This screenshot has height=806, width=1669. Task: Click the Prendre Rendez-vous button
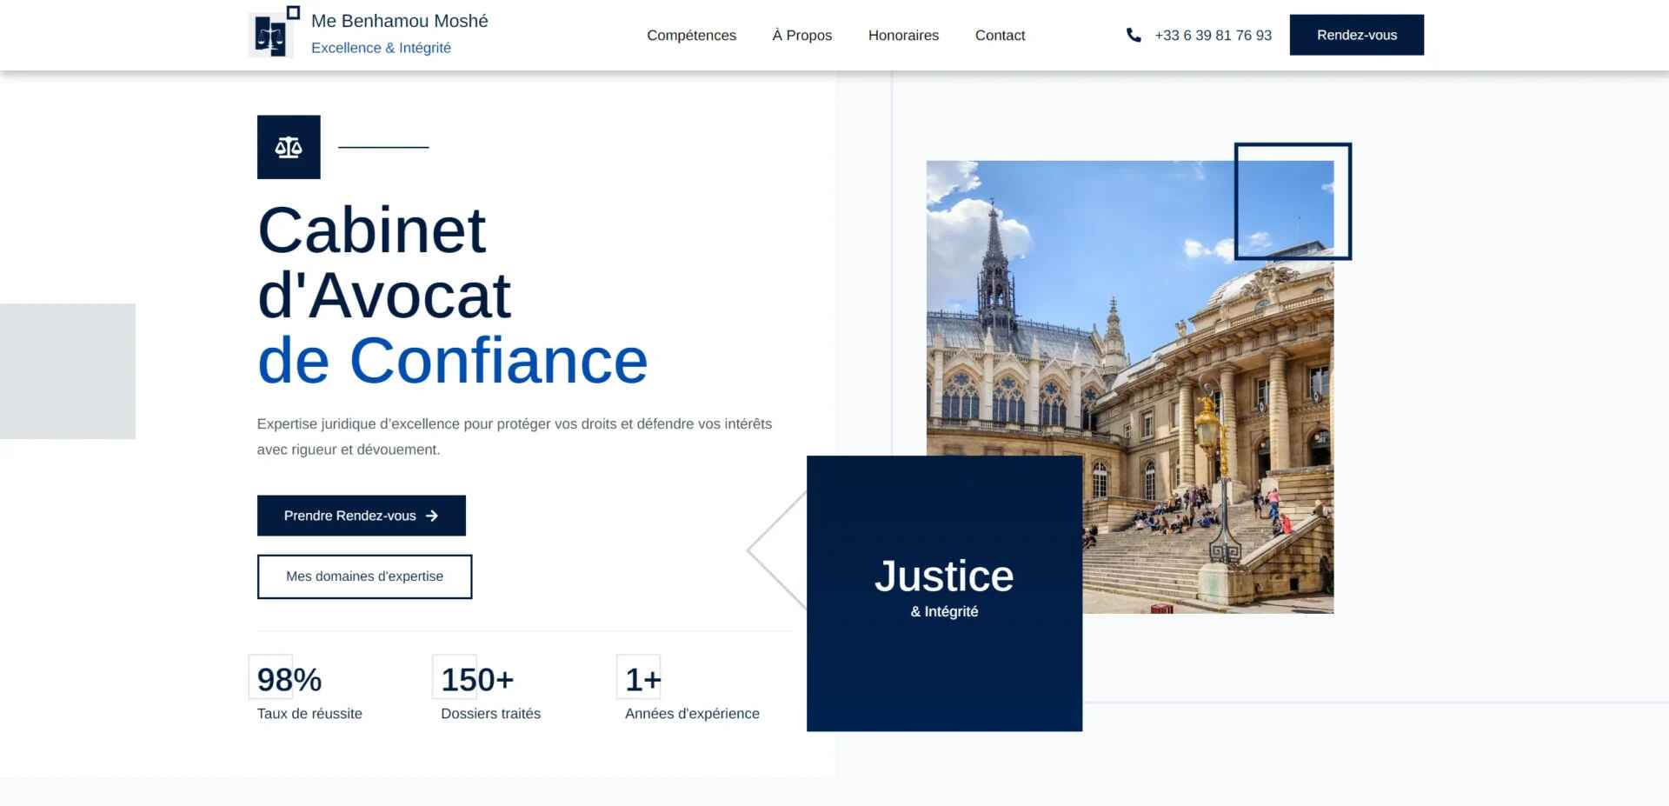(361, 515)
